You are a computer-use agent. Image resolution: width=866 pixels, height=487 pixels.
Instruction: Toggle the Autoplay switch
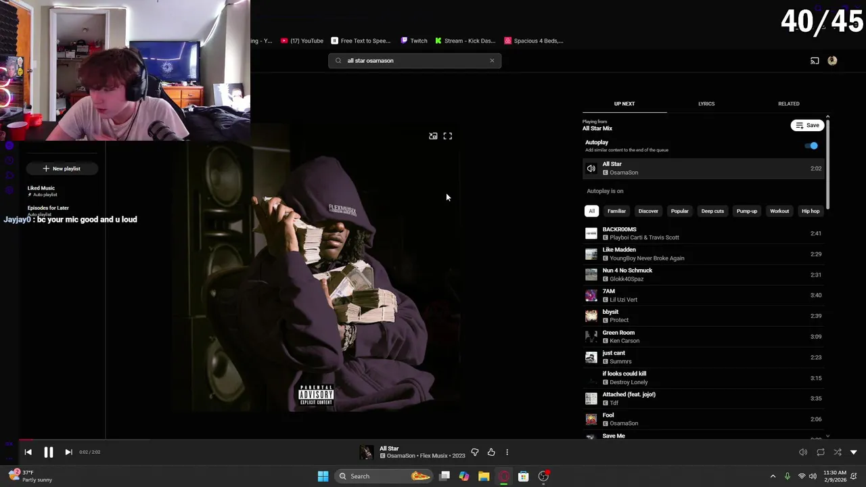click(812, 145)
